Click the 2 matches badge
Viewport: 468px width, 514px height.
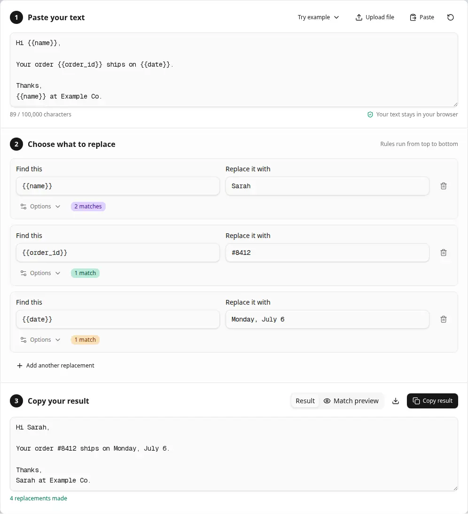click(x=88, y=207)
